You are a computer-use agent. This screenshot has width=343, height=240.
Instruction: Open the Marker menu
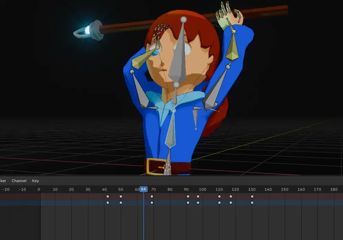(x=3, y=181)
